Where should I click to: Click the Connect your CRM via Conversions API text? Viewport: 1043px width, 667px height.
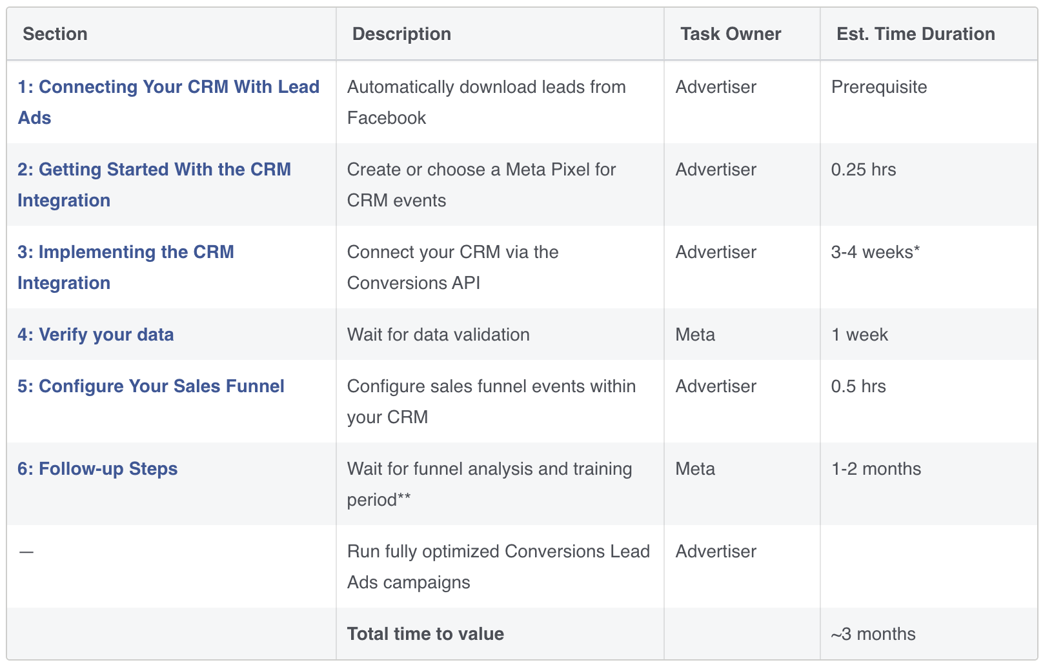(x=453, y=267)
